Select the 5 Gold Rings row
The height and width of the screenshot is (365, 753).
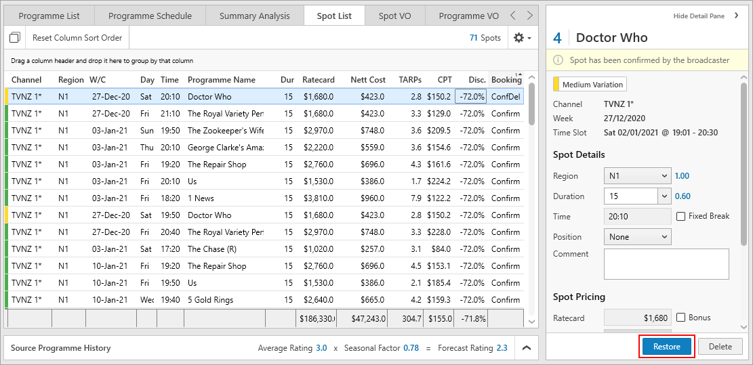tap(264, 300)
